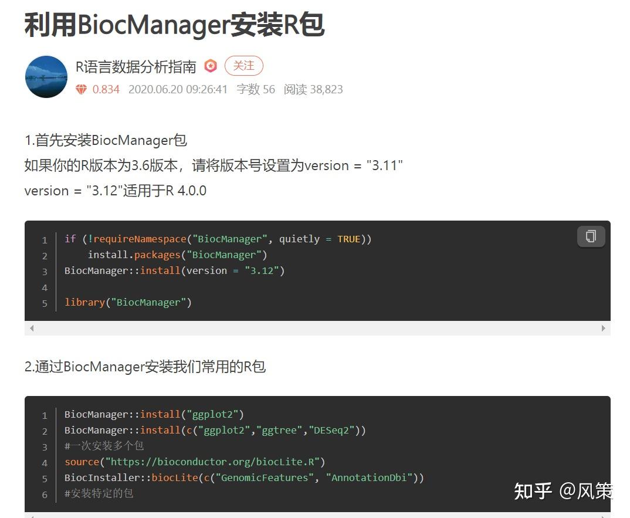Open the author's avatar image
Screen dimensions: 630x518
click(46, 77)
